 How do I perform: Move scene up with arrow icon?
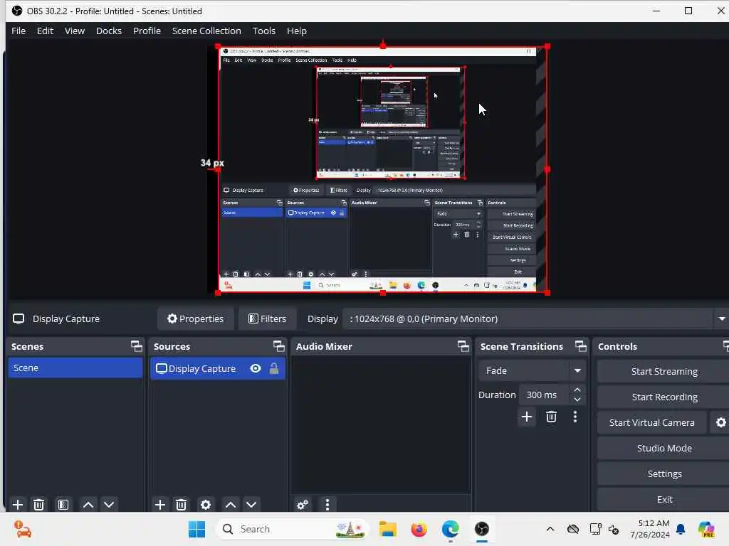click(88, 505)
